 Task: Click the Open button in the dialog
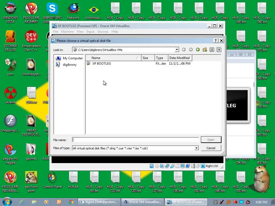tap(211, 139)
